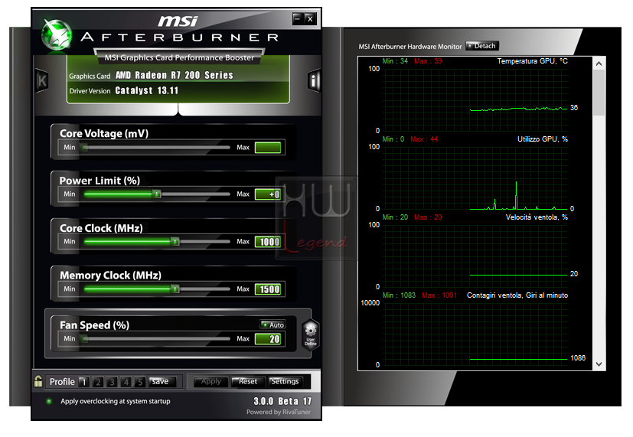
Task: Open the Settings dialog
Action: click(285, 382)
